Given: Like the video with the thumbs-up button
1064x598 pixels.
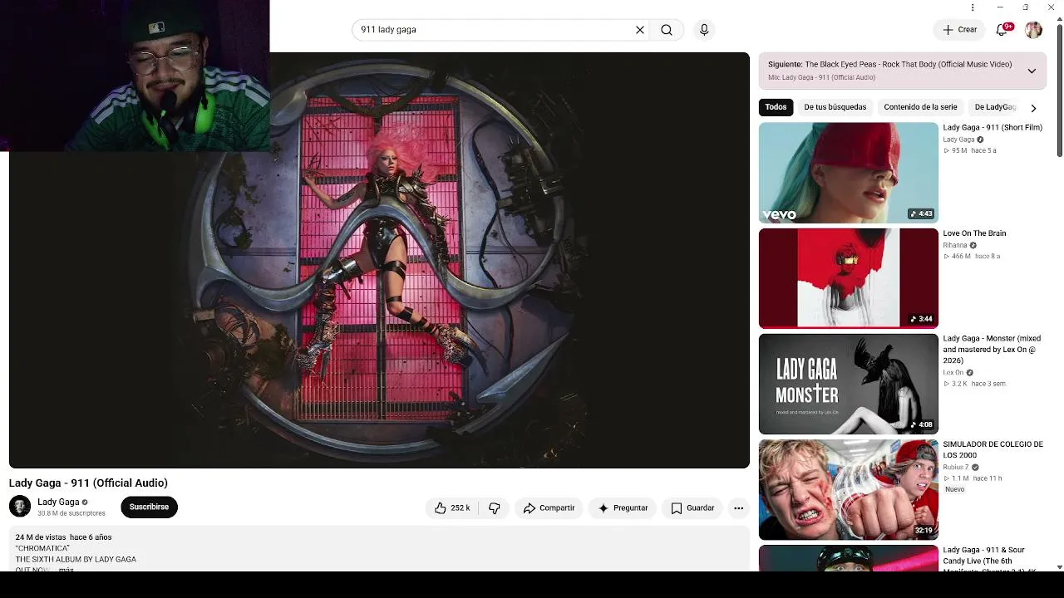Looking at the screenshot, I should click(451, 508).
